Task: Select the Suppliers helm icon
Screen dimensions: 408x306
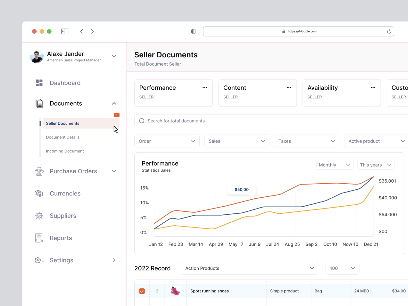Action: pyautogui.click(x=39, y=215)
